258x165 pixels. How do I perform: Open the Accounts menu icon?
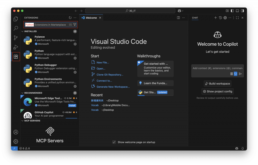point(16,132)
